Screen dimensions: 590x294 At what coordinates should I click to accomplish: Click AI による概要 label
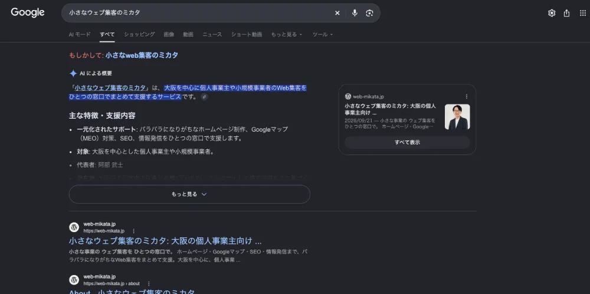click(x=96, y=73)
